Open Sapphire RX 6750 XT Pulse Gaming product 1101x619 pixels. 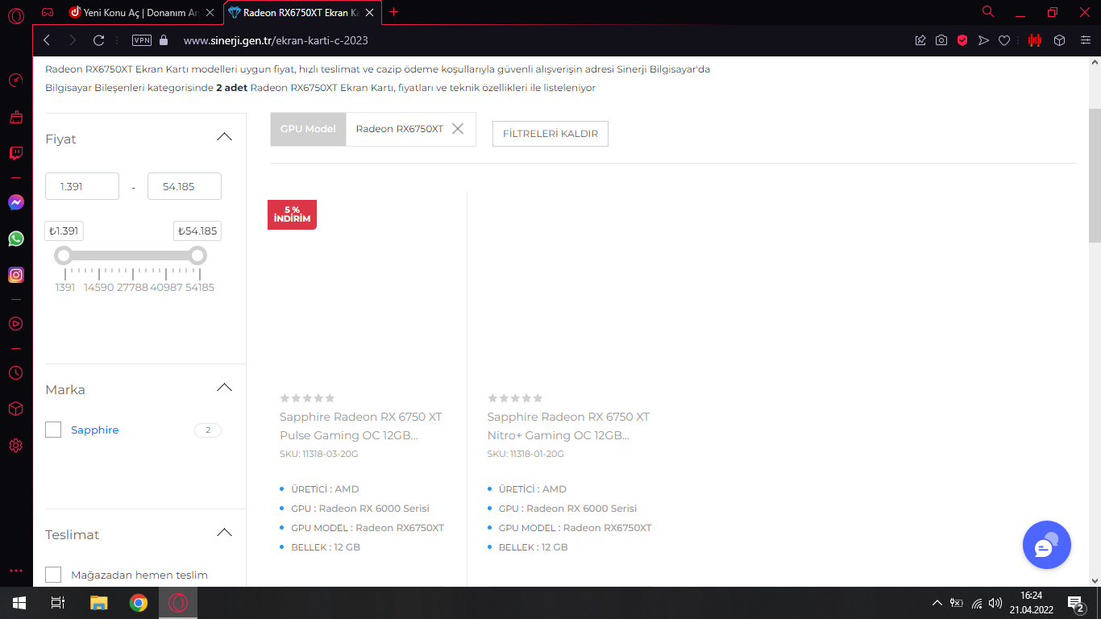361,426
